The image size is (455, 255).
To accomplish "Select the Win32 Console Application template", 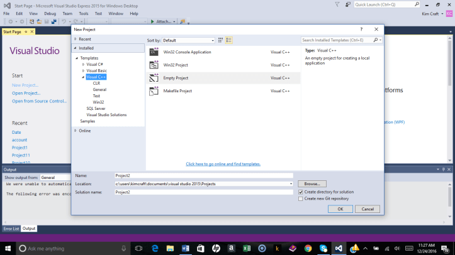I will click(x=187, y=52).
